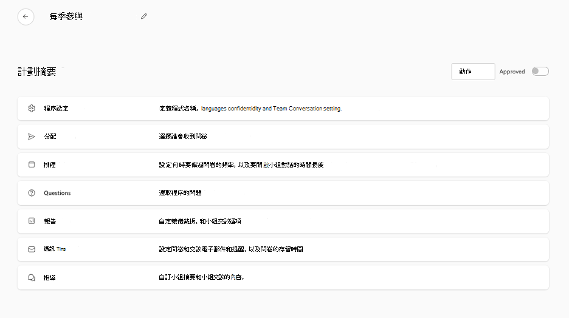This screenshot has height=318, width=569.
Task: Open the 報告 row
Action: 283,221
